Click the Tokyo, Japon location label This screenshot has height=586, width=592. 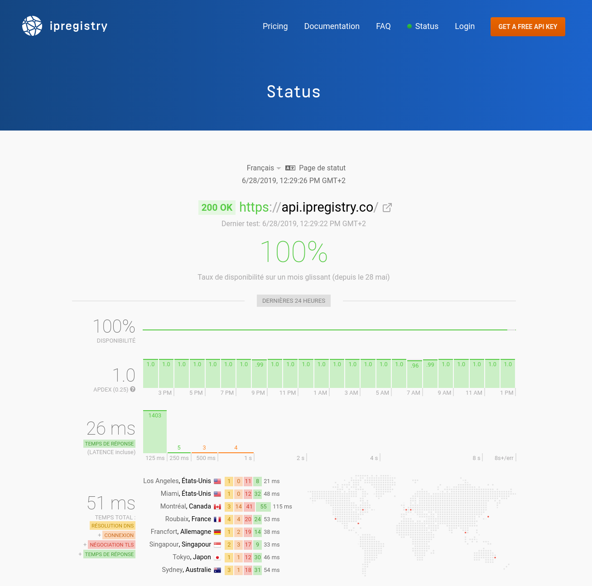click(x=192, y=557)
